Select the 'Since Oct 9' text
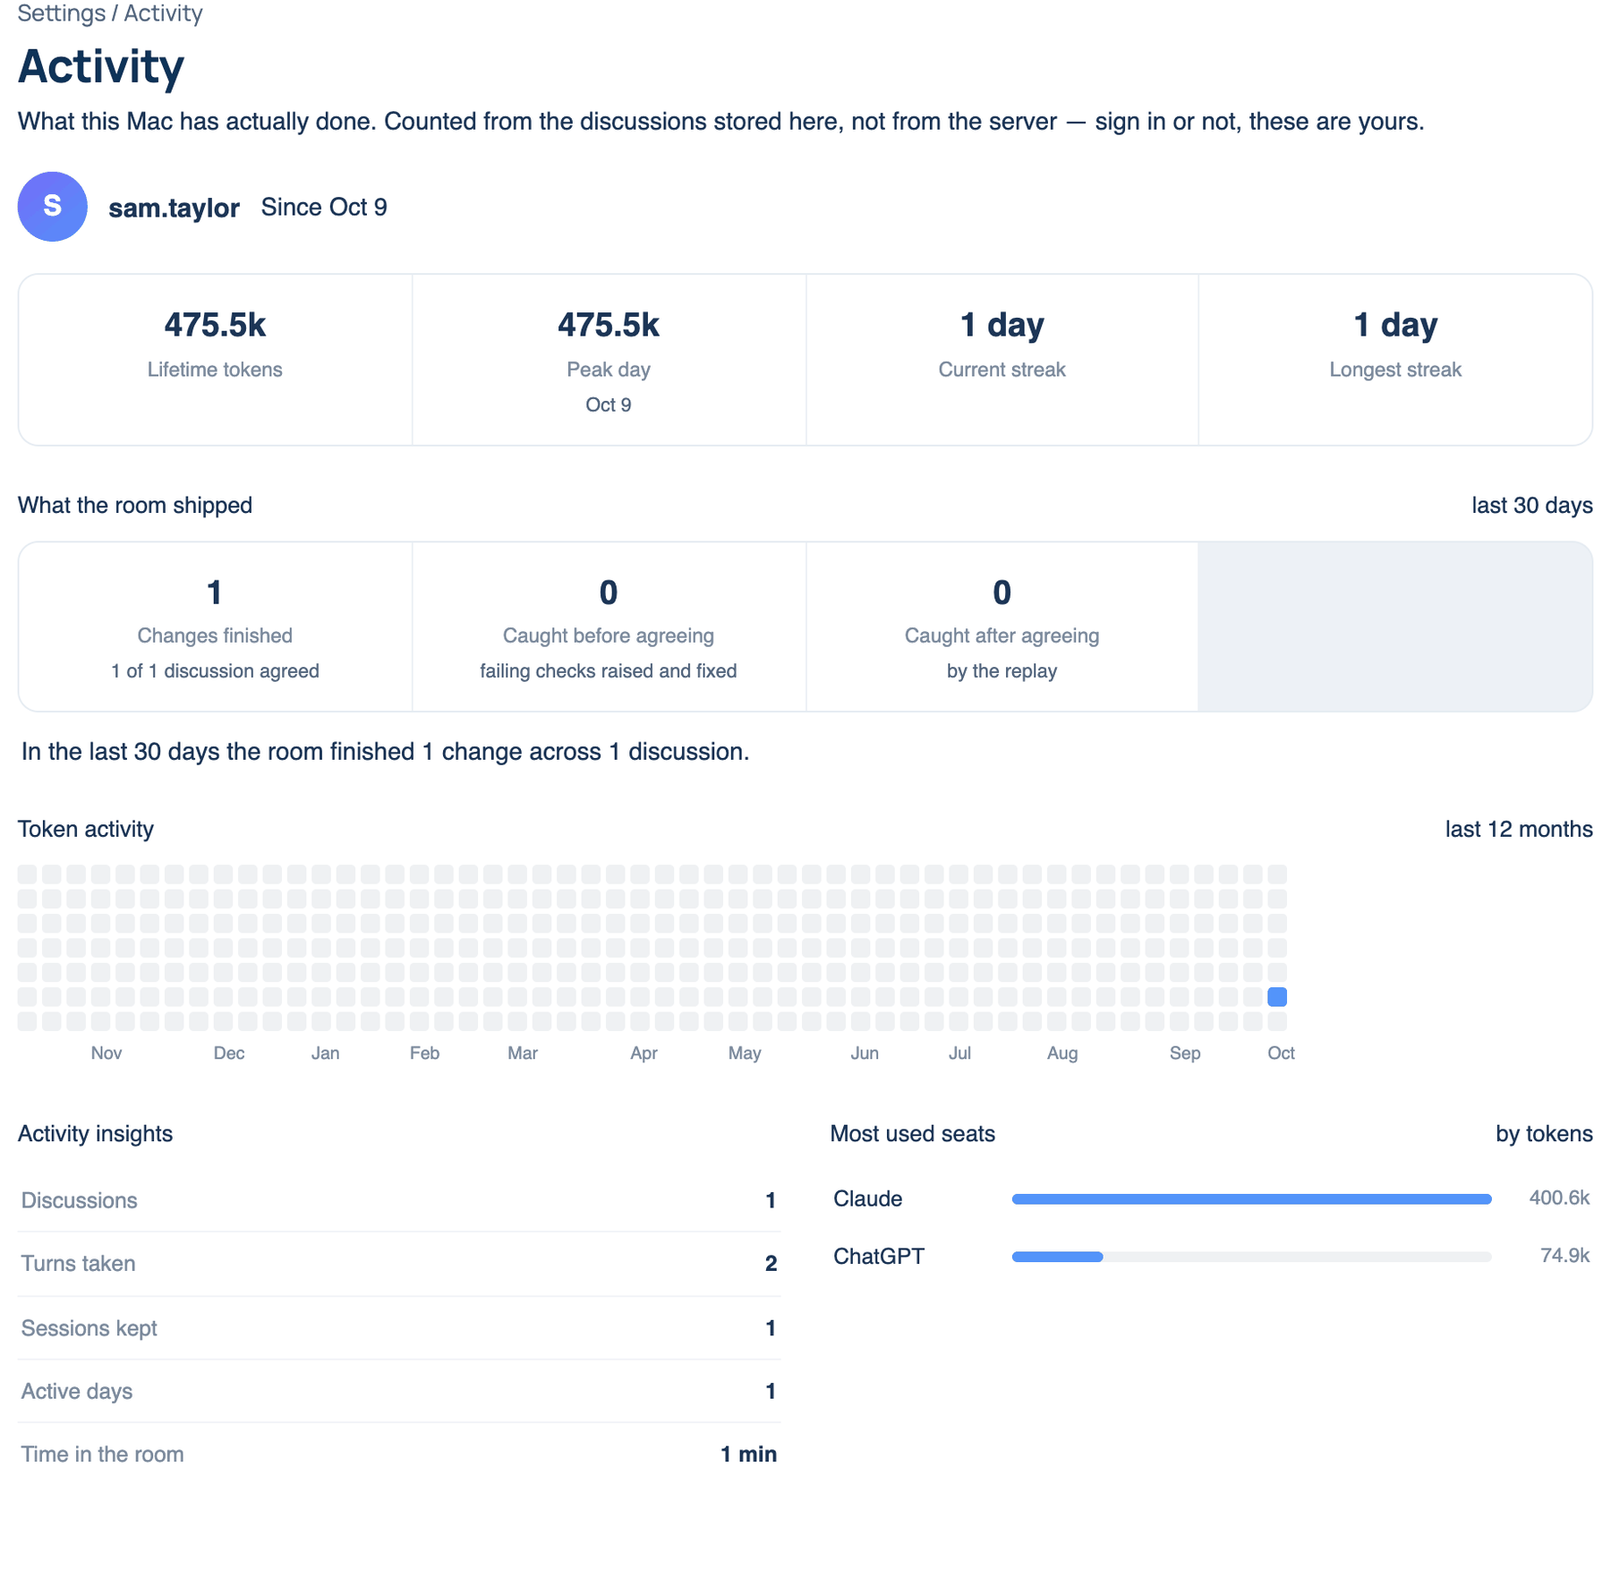Screen dimensions: 1611x1586 (324, 208)
